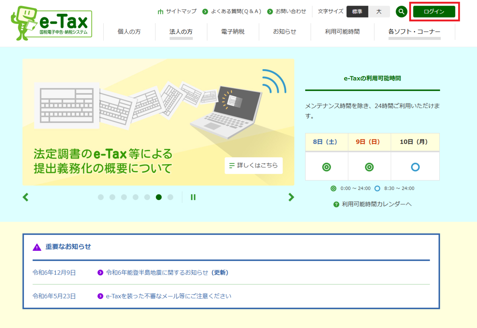
Task: Click the 令和6年5月23日 date text
Action: [54, 296]
